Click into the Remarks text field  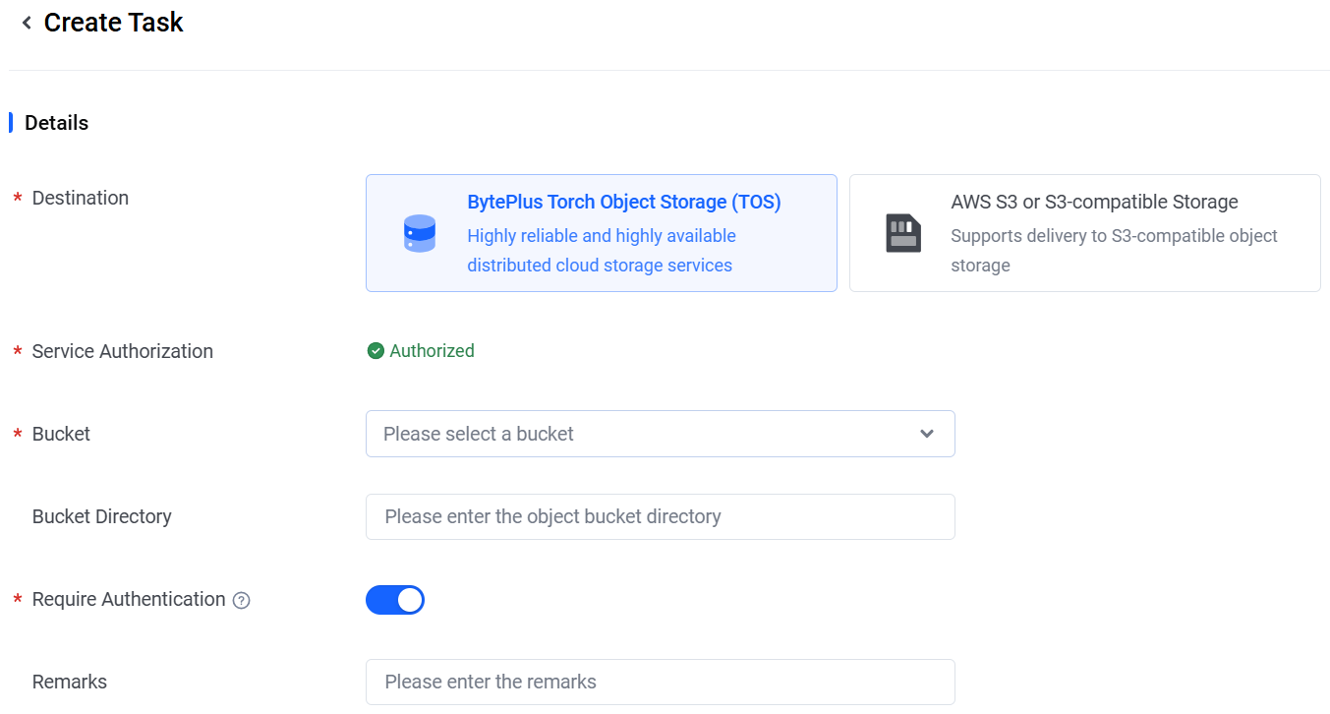click(x=660, y=682)
